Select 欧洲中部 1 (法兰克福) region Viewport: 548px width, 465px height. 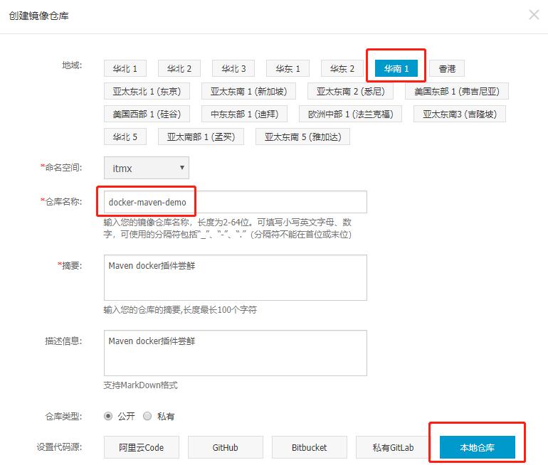pos(350,114)
